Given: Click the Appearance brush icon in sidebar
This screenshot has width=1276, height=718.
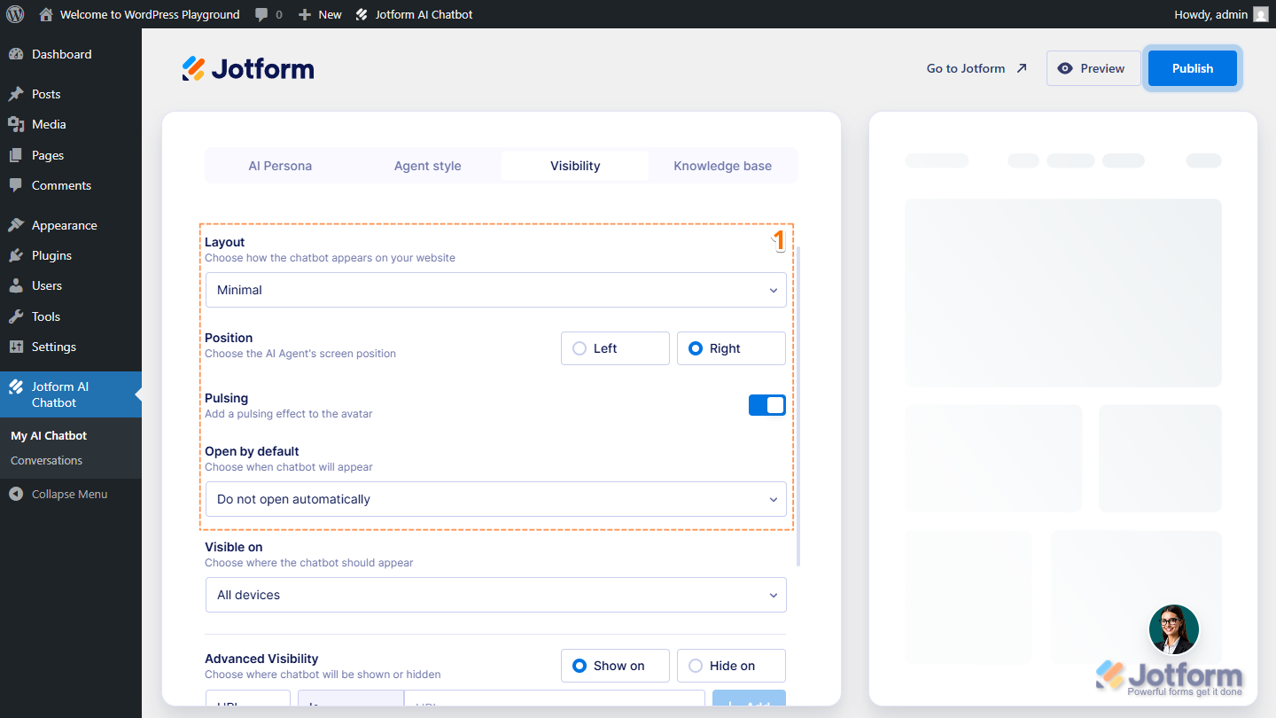Looking at the screenshot, I should coord(16,225).
